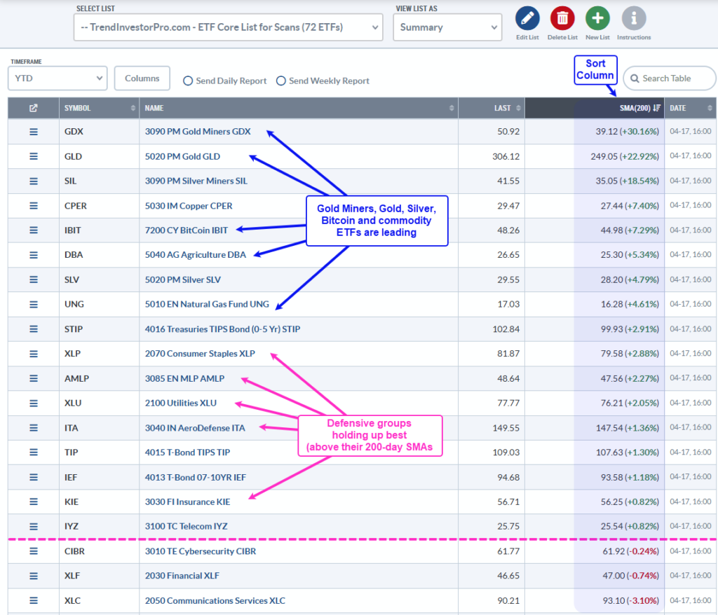Image resolution: width=718 pixels, height=615 pixels.
Task: Toggle sorting on the SYMBOL column arrows
Action: (132, 107)
